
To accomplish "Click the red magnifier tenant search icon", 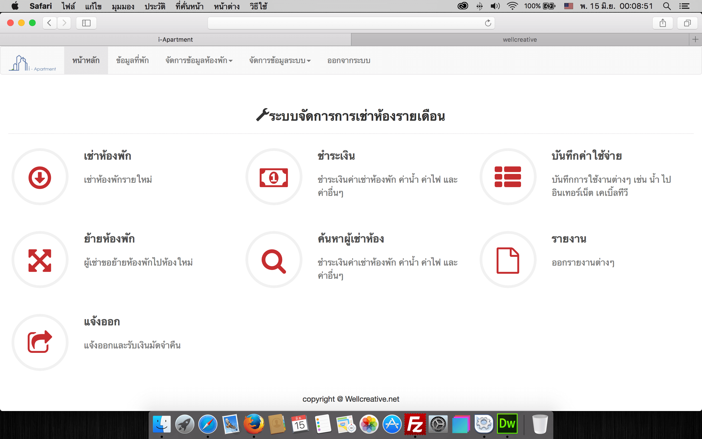I will tap(274, 261).
